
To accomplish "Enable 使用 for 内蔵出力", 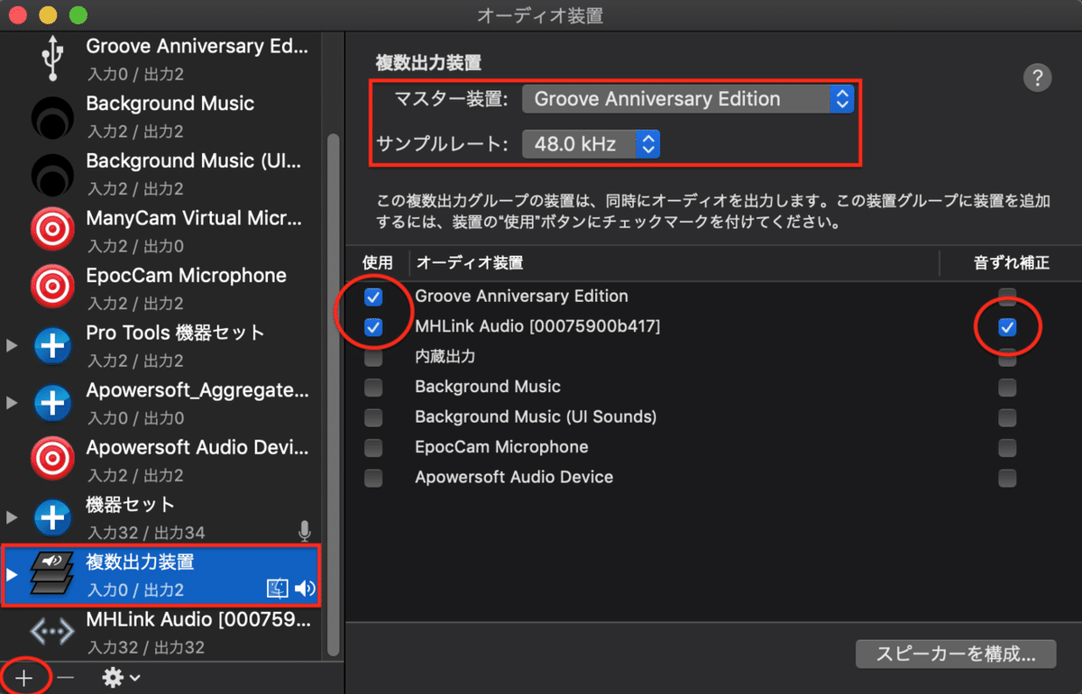I will pos(373,358).
